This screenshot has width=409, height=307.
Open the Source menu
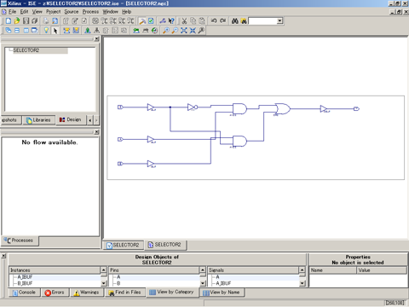coord(72,12)
